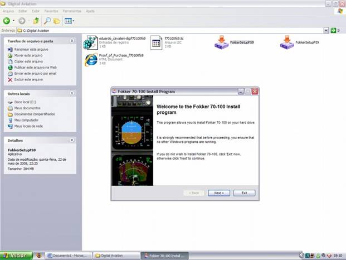Select the f70100fs9.lic file icon

(156, 42)
